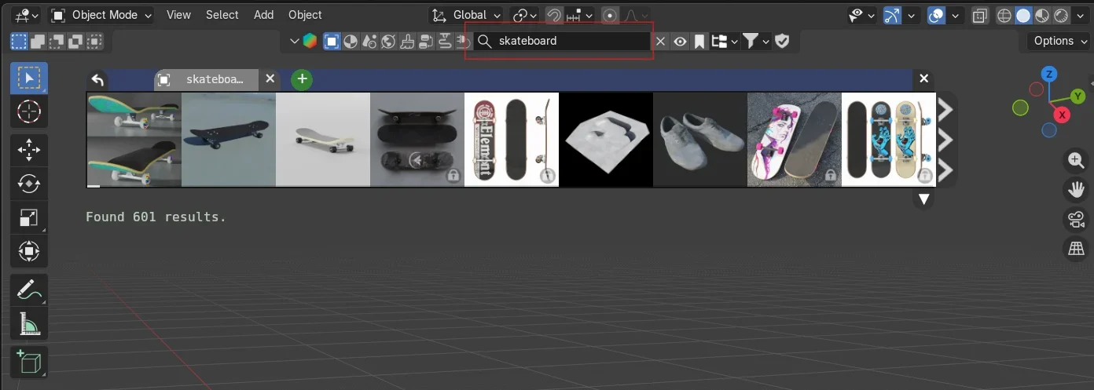Select the skateboard search tab

pyautogui.click(x=206, y=79)
